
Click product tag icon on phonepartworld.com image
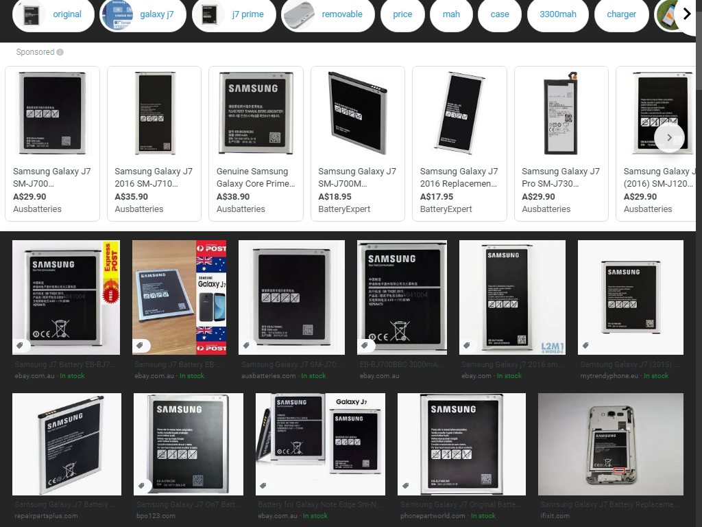click(406, 485)
